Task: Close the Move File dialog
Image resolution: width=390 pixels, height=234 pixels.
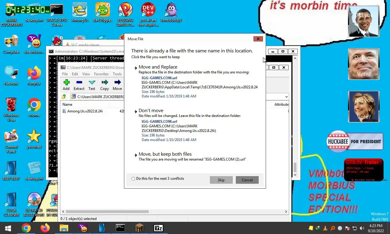Action: tap(258, 39)
